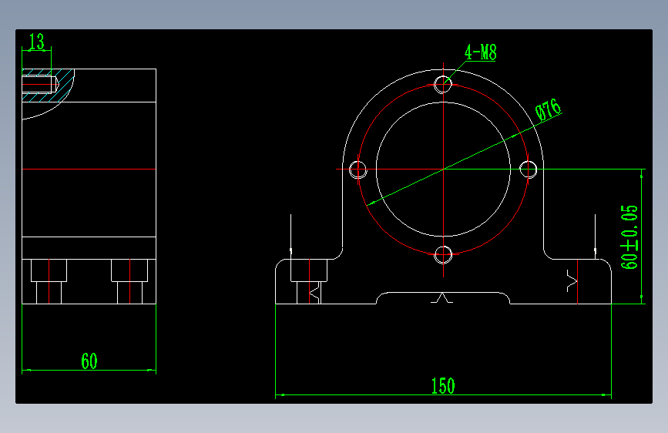This screenshot has width=668, height=433.
Task: Select the 4-M8 hole callout
Action: [481, 52]
